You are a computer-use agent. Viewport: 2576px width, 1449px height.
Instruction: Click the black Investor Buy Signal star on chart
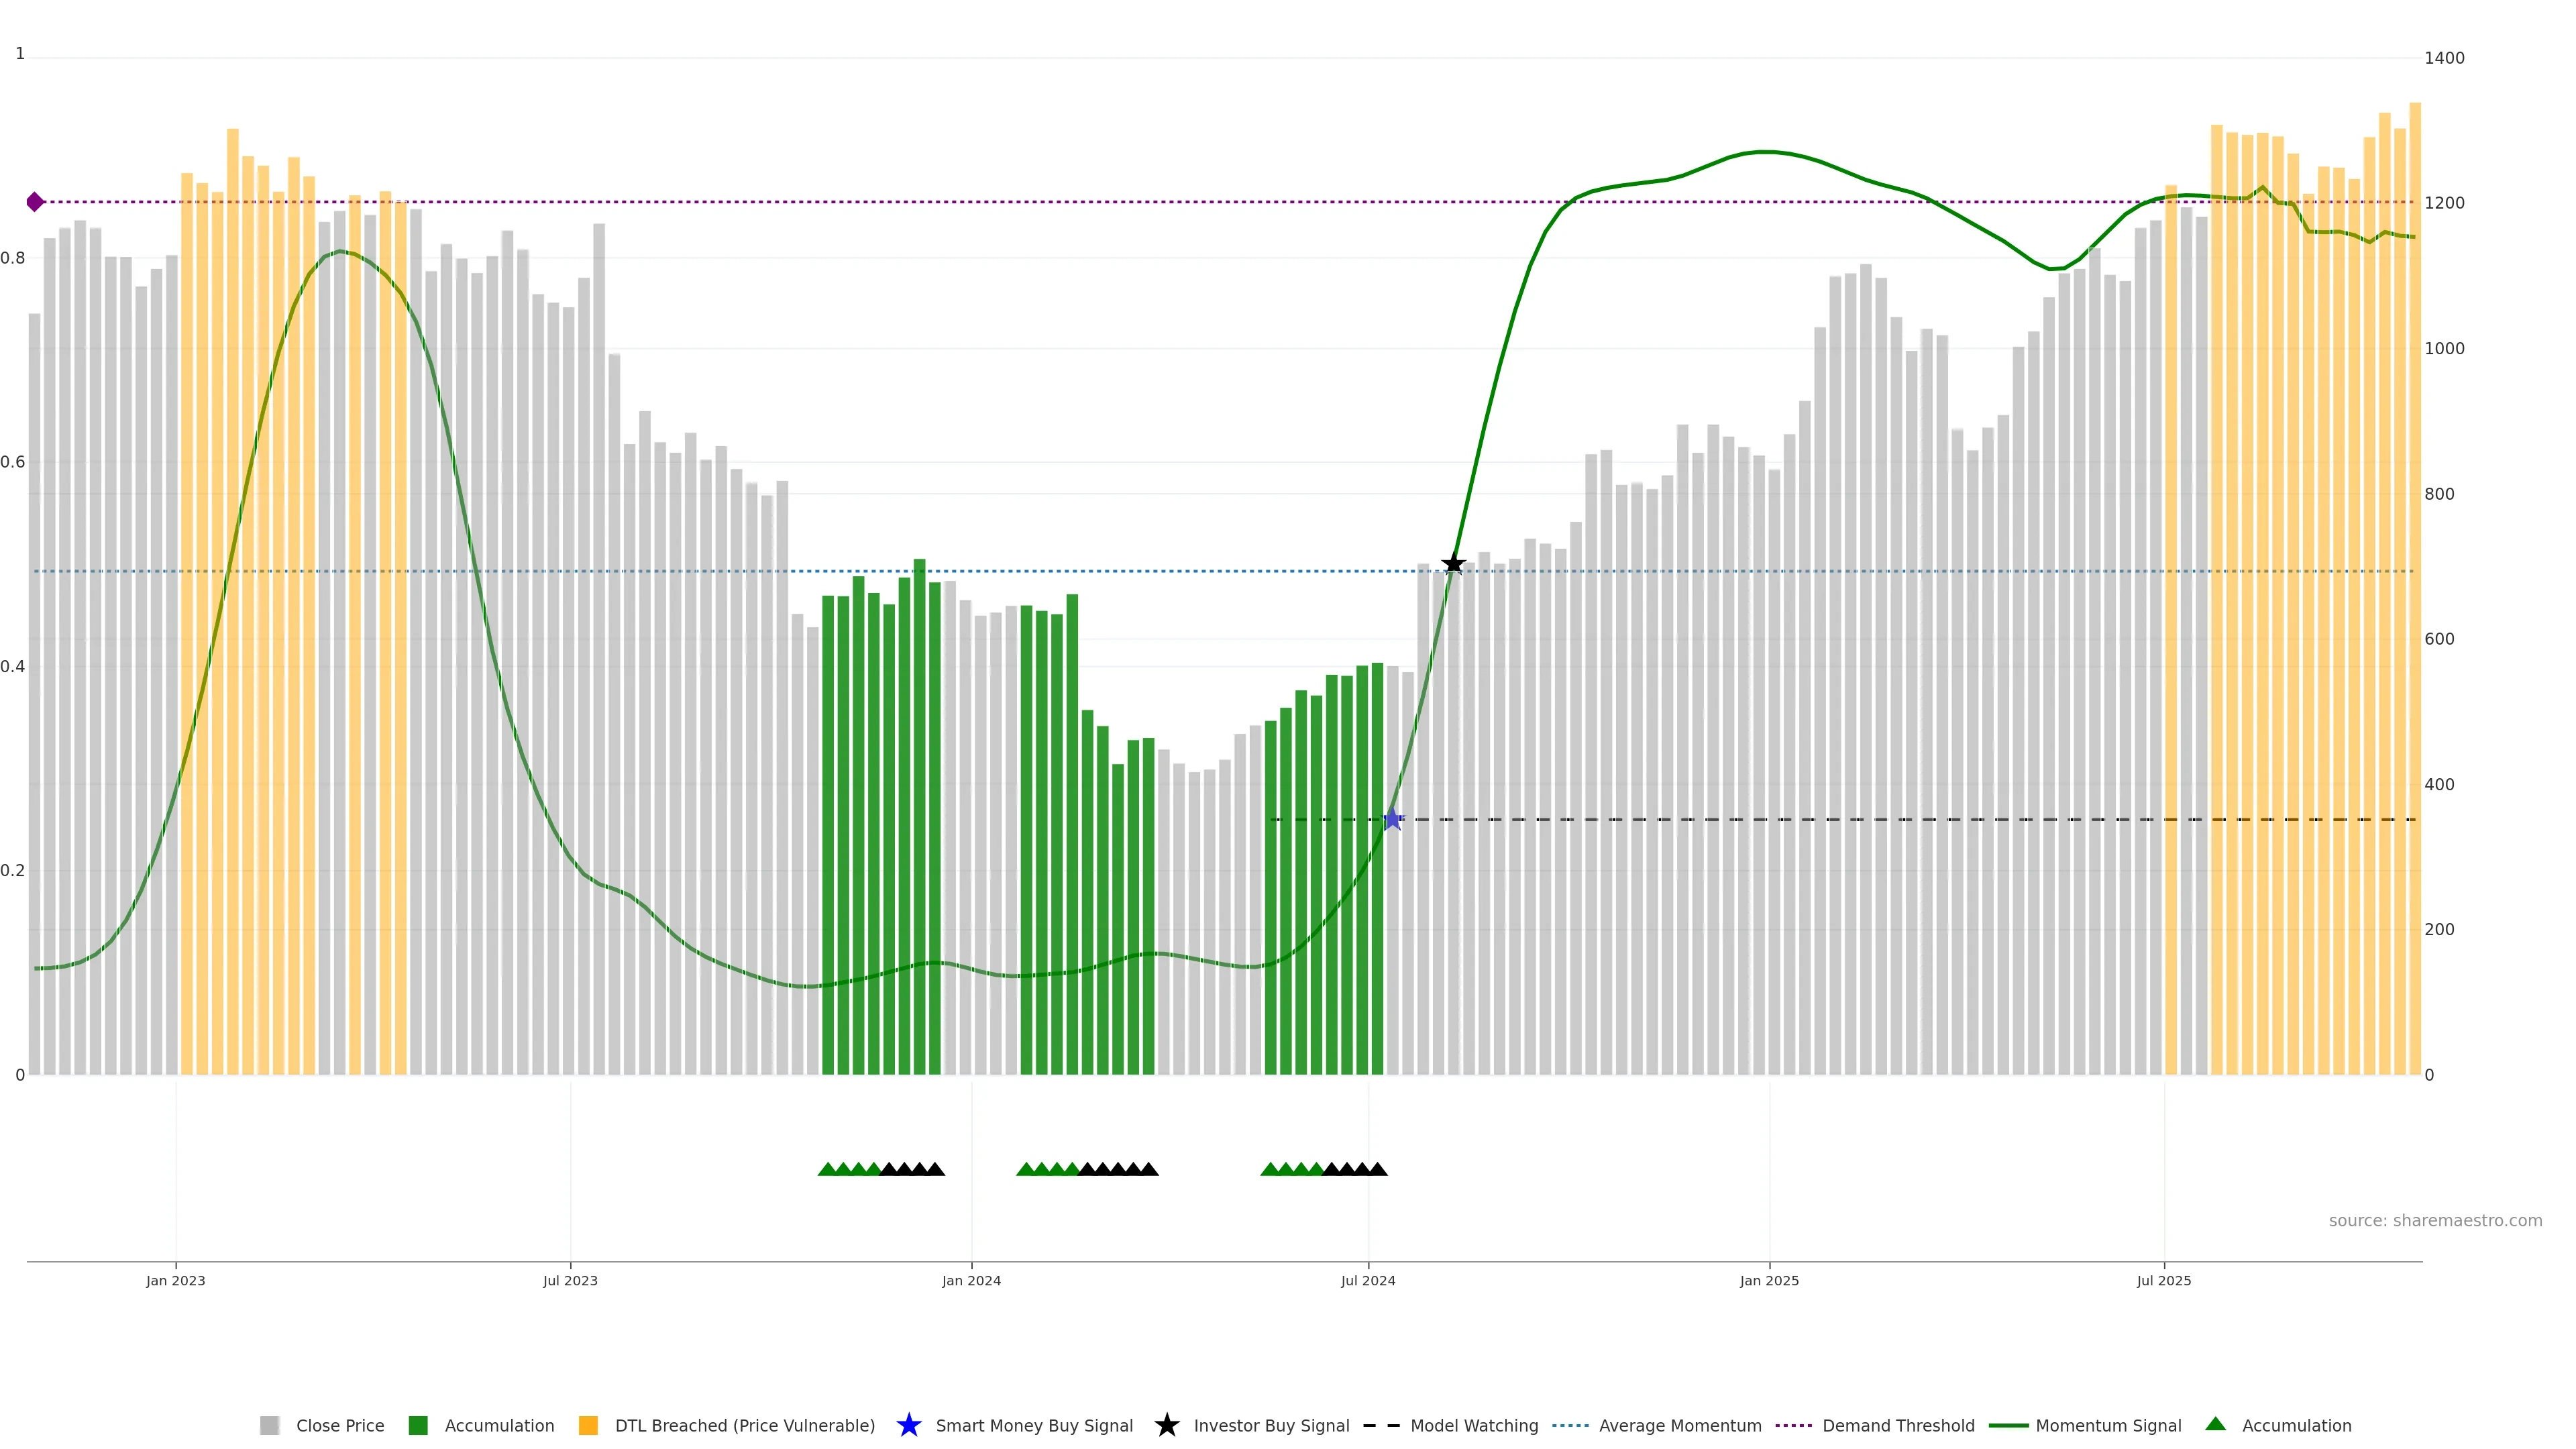pos(1453,564)
